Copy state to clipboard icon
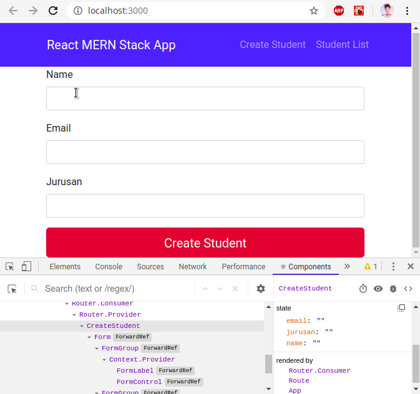 (x=401, y=308)
